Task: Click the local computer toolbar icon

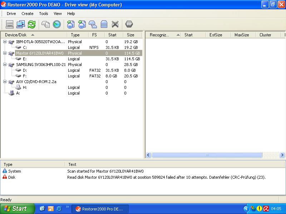Action: [10, 24]
